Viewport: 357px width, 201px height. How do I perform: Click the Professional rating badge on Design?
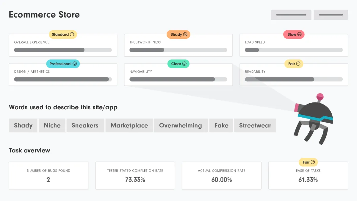[63, 64]
